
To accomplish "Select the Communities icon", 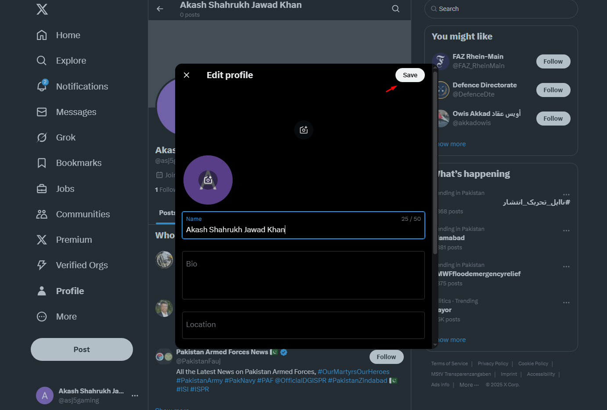I will click(x=42, y=214).
